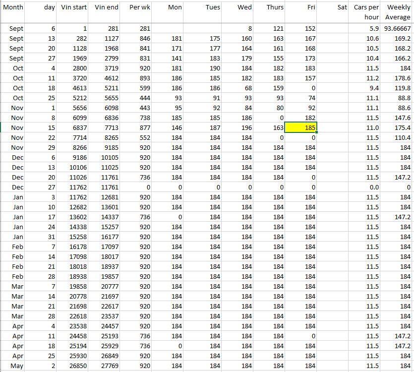Select the Vin start cell with 6837
Screen dimensions: 414x372
pyautogui.click(x=73, y=128)
